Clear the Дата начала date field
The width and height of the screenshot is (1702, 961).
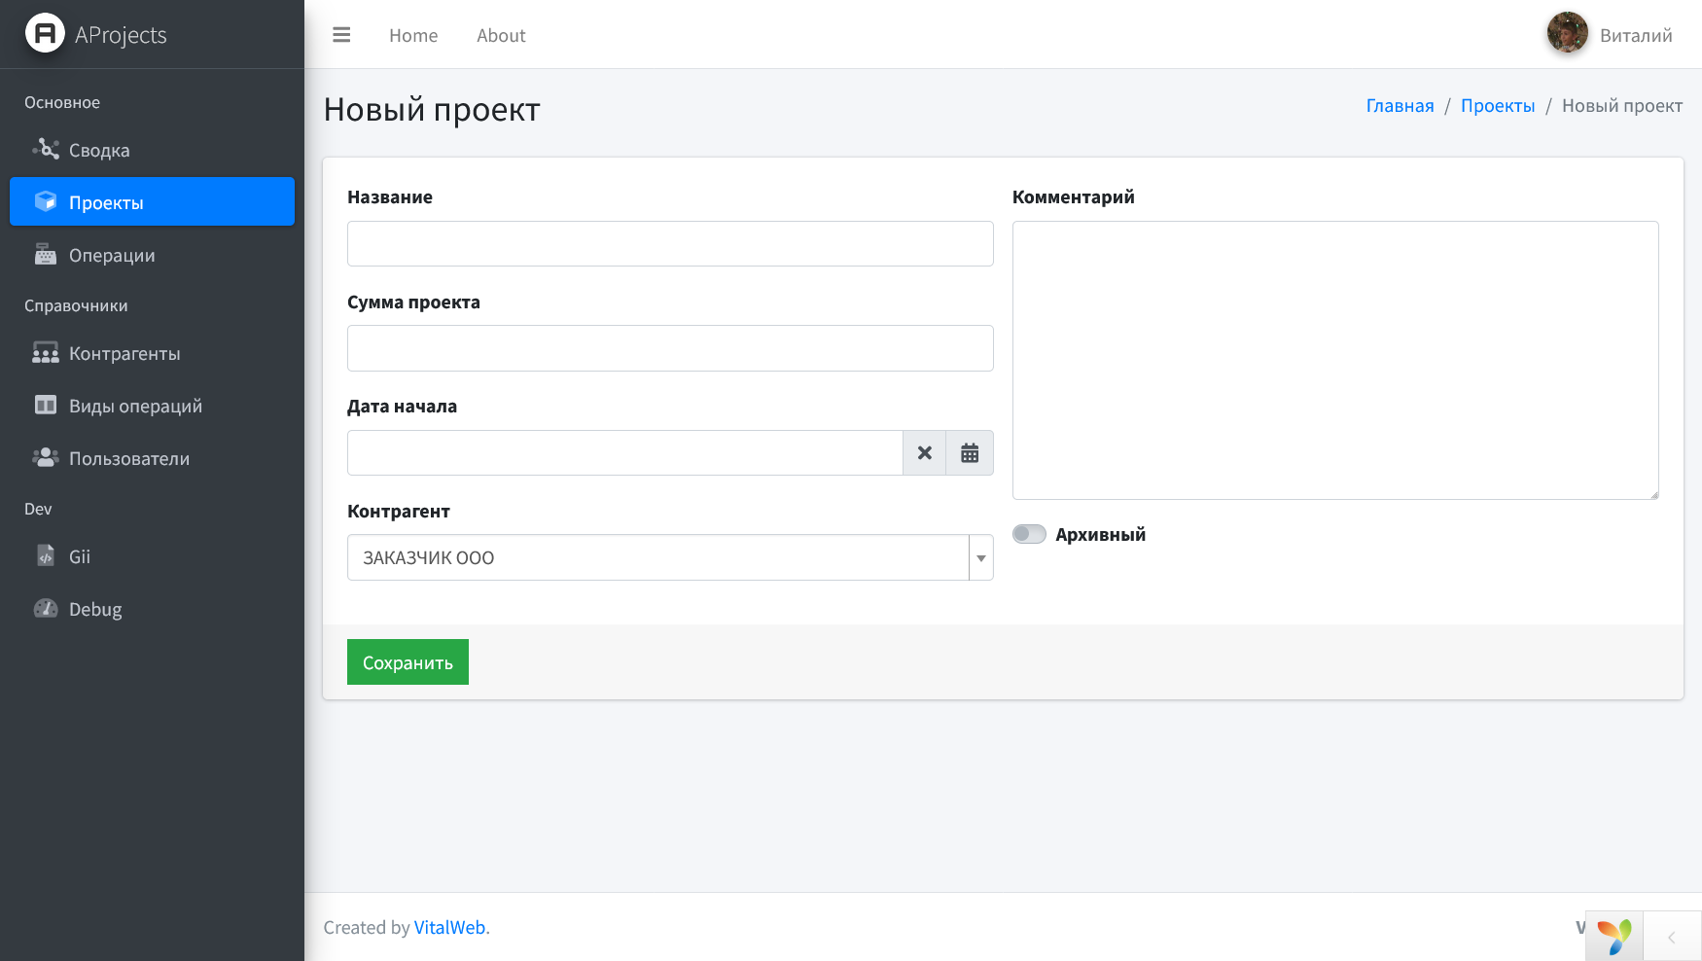(925, 453)
